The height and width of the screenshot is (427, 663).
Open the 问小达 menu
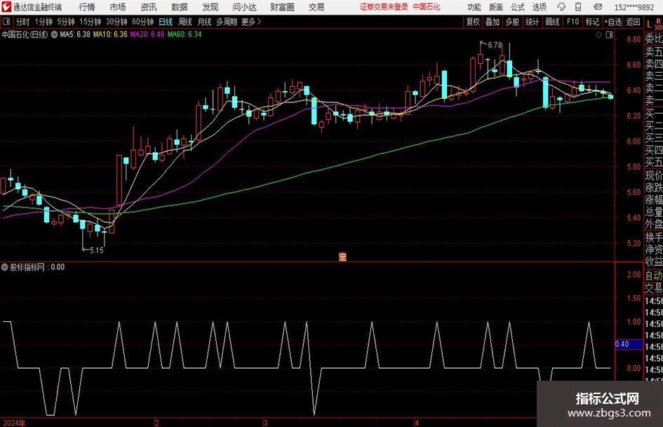244,7
